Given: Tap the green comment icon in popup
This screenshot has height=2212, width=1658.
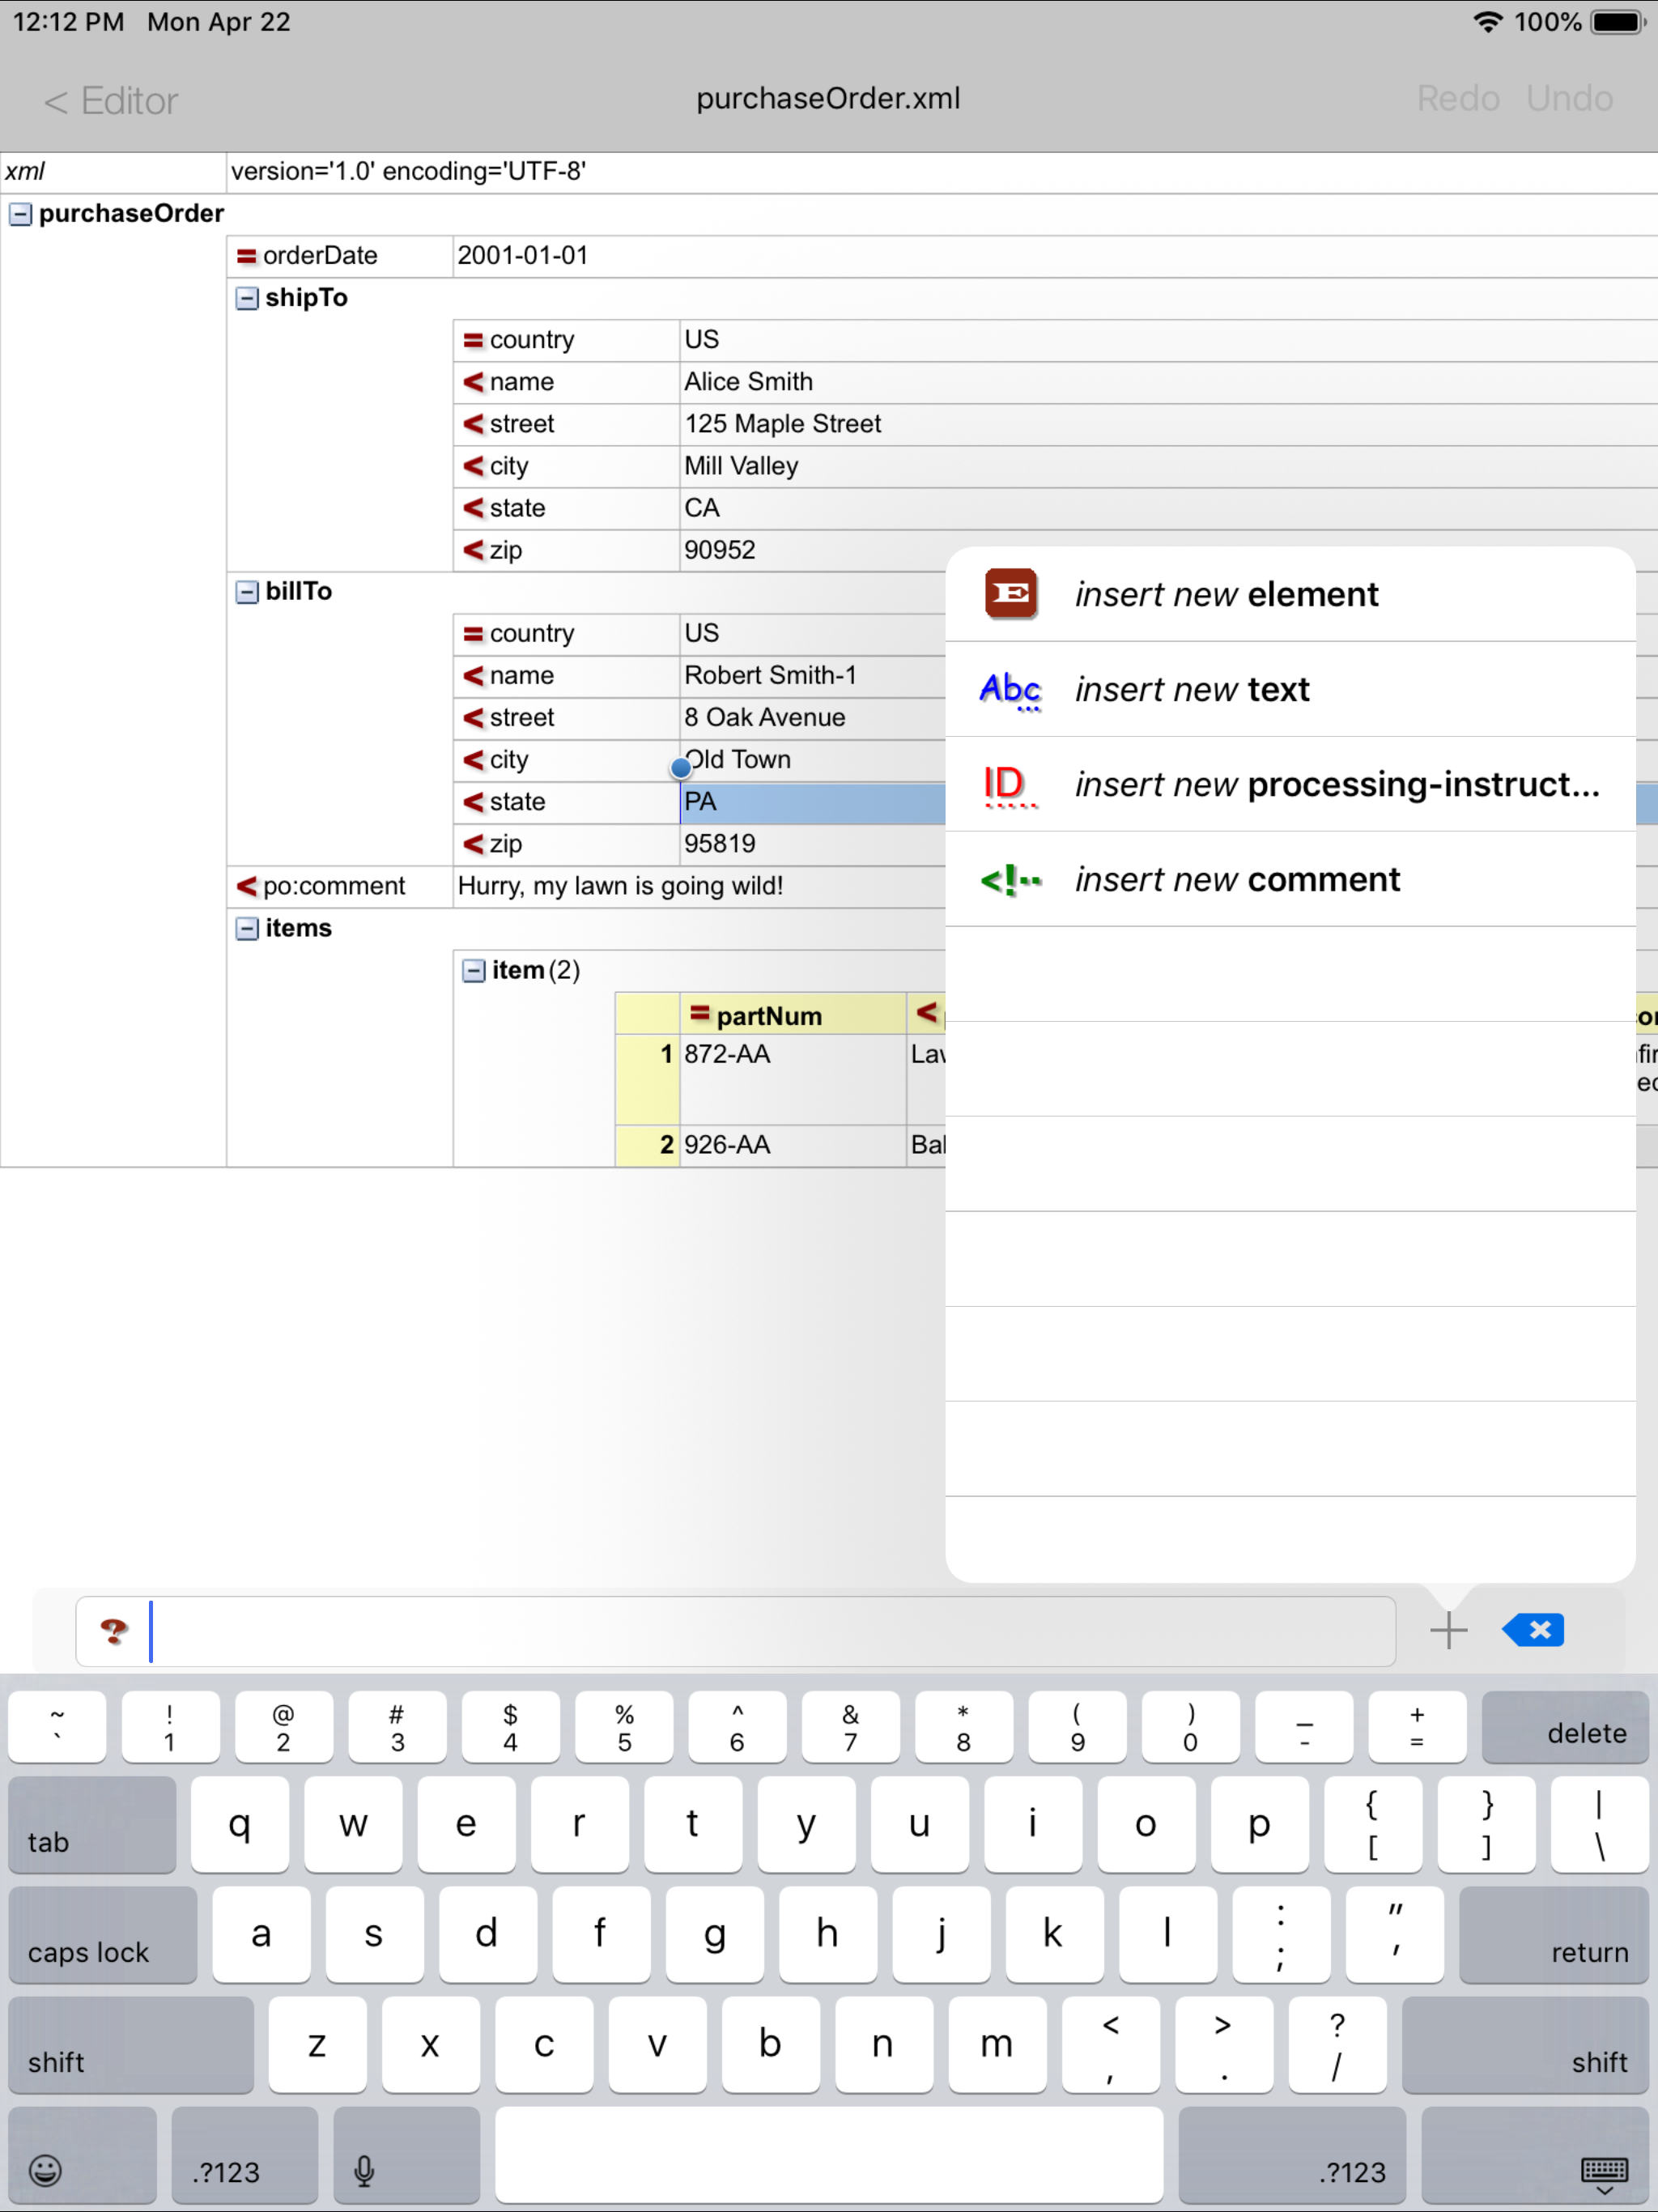Looking at the screenshot, I should [x=1010, y=880].
